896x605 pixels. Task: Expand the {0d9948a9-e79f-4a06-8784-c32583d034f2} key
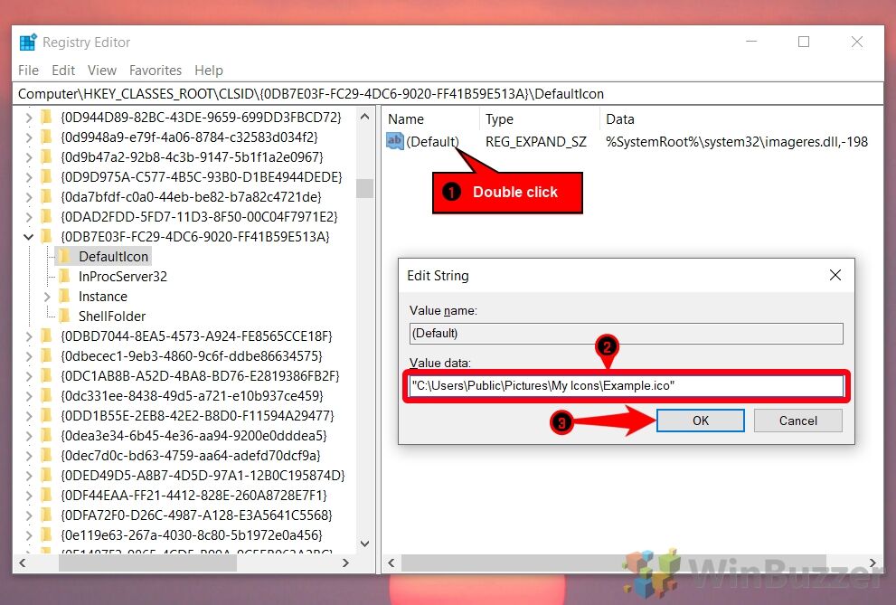coord(29,137)
